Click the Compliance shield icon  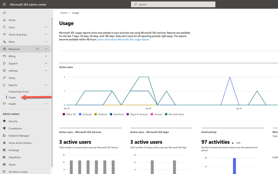[4, 128]
